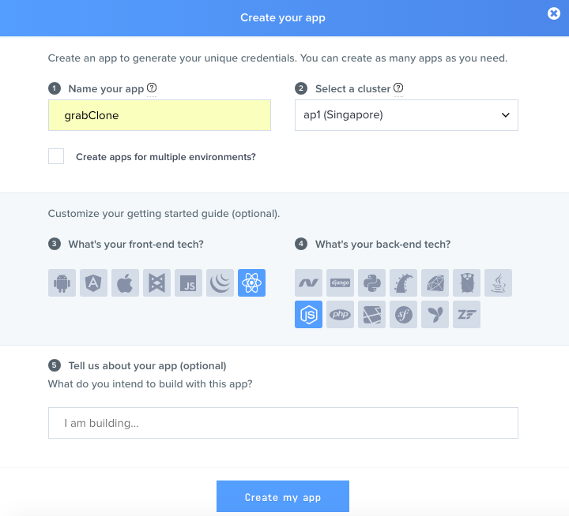Click the Create my app button
The width and height of the screenshot is (569, 516).
pos(283,497)
